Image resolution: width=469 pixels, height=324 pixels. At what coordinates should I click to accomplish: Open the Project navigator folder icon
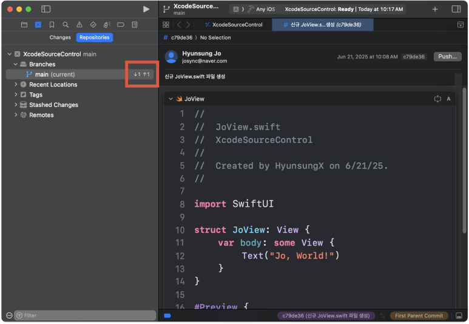pyautogui.click(x=24, y=24)
